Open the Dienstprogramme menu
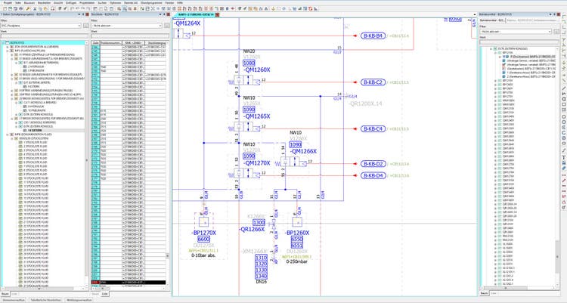The image size is (567, 303). click(150, 2)
